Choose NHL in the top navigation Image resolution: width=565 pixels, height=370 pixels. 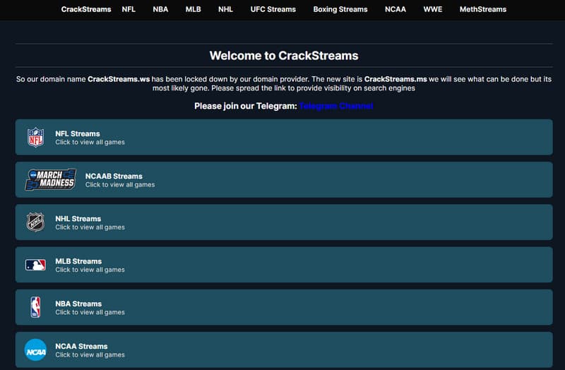pos(225,10)
